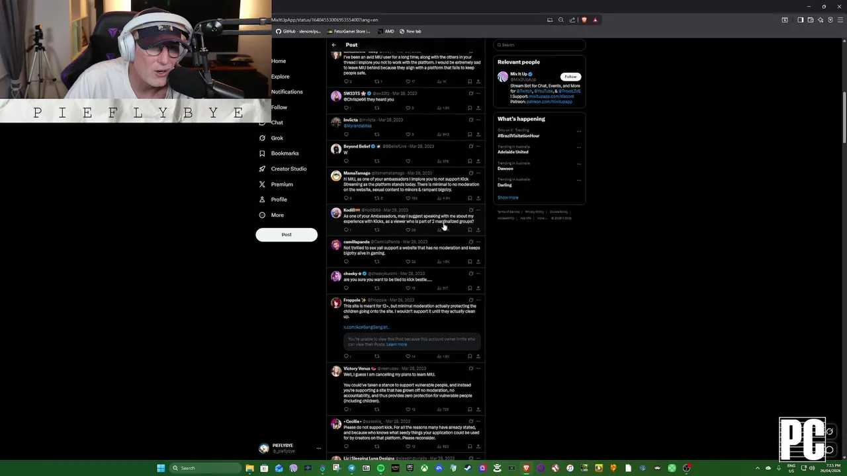Open PIEFLYBYE account menu dots

tap(318, 448)
